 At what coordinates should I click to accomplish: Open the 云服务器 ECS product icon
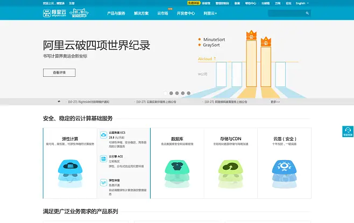103,135
